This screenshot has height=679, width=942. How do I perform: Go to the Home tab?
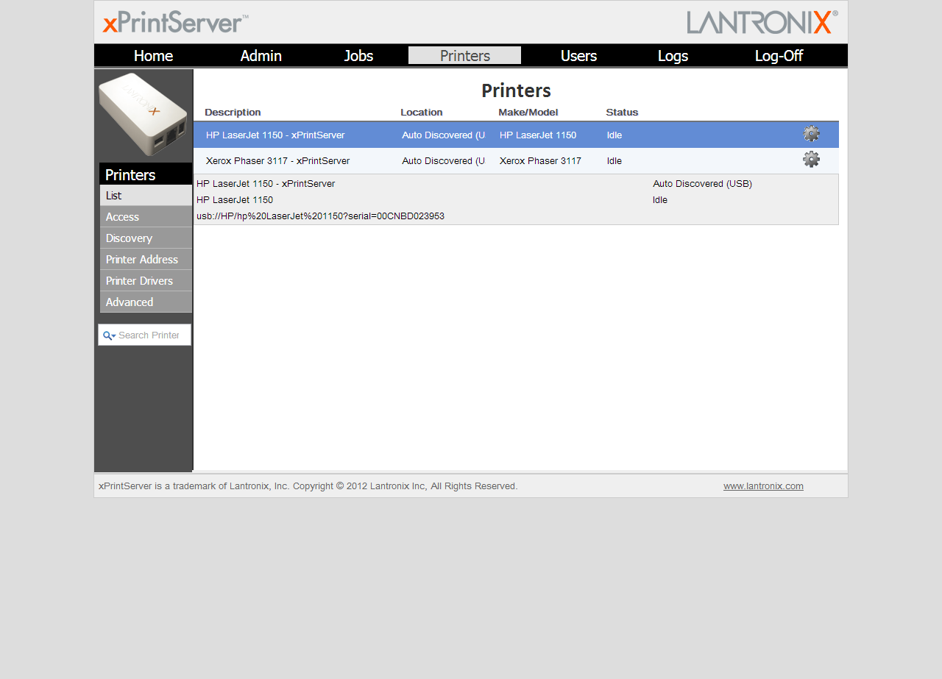click(x=153, y=56)
